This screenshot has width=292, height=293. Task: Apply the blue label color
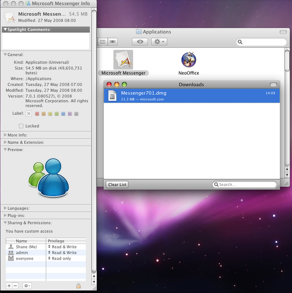click(63, 114)
